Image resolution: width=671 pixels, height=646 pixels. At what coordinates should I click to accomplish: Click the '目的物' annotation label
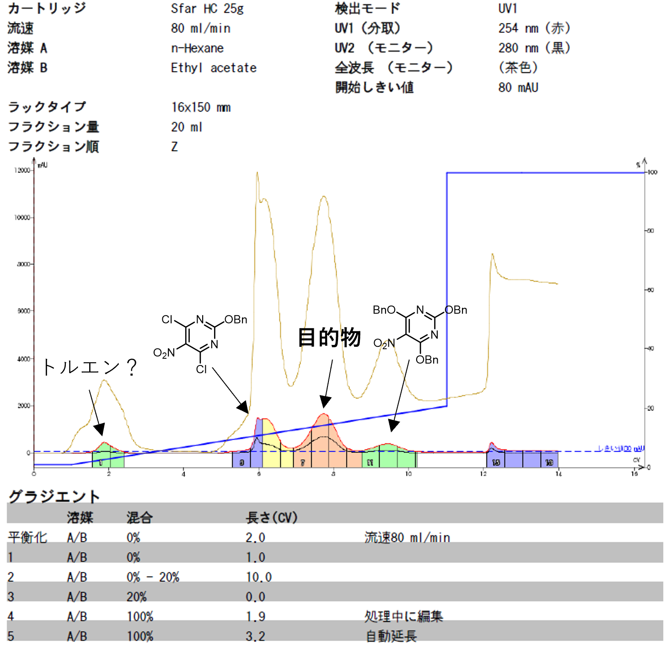[x=329, y=338]
